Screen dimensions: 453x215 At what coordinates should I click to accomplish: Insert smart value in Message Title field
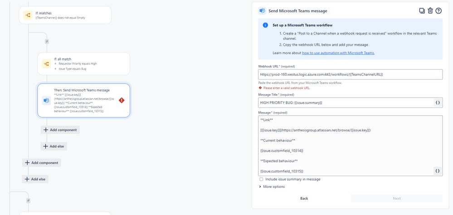pyautogui.click(x=438, y=103)
